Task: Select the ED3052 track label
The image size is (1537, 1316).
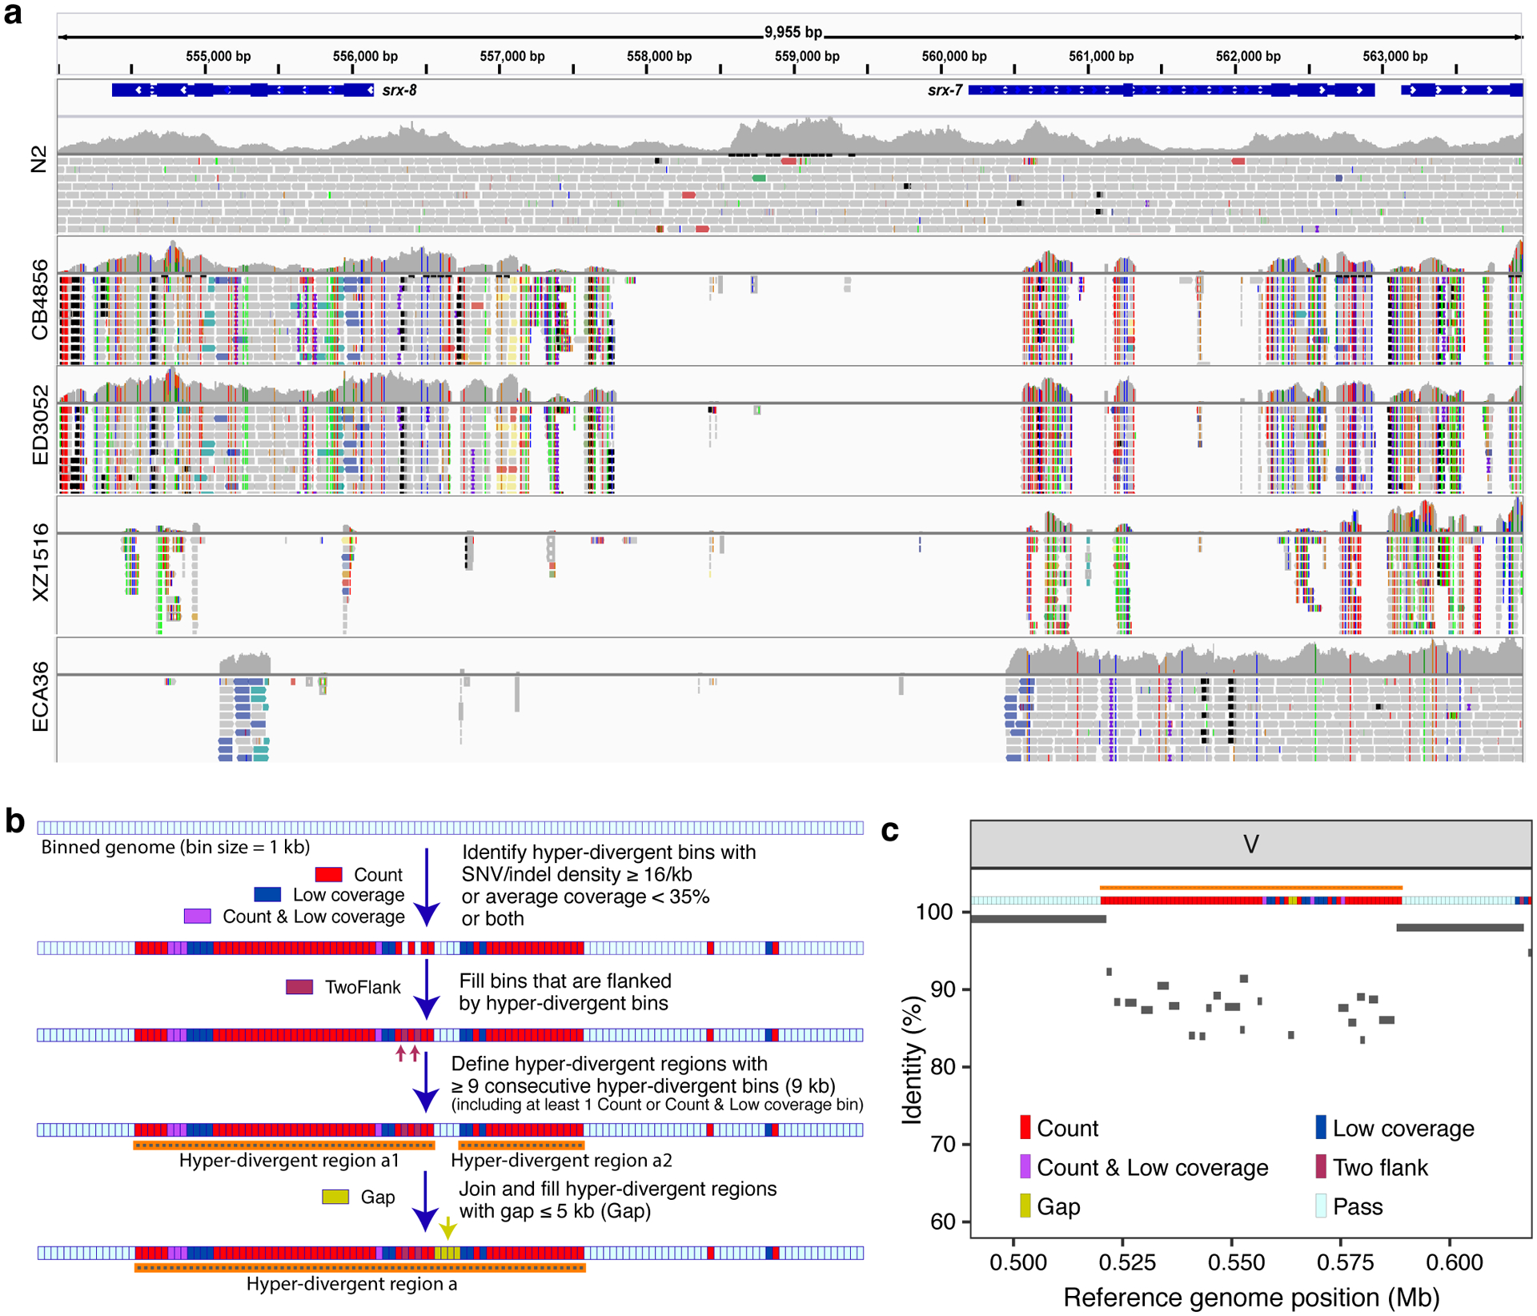Action: (x=38, y=425)
